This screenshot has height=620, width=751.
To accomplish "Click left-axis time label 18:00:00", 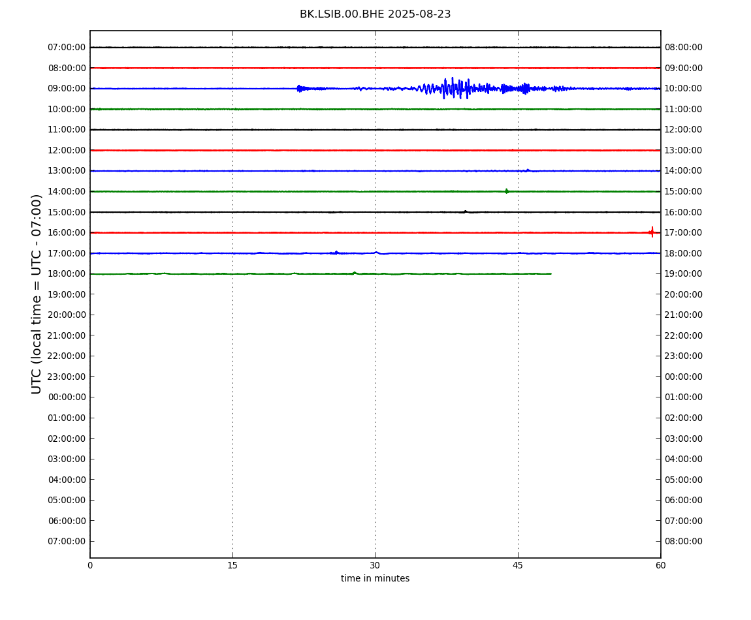I will click(67, 274).
